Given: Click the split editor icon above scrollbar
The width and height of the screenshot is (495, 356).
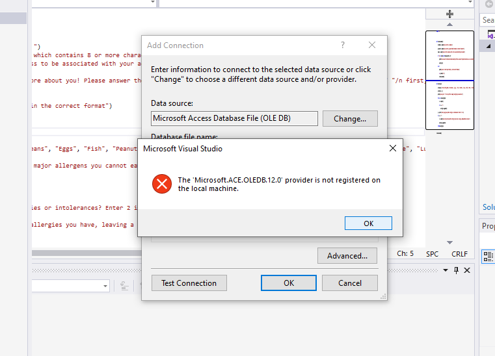Looking at the screenshot, I should pyautogui.click(x=449, y=14).
